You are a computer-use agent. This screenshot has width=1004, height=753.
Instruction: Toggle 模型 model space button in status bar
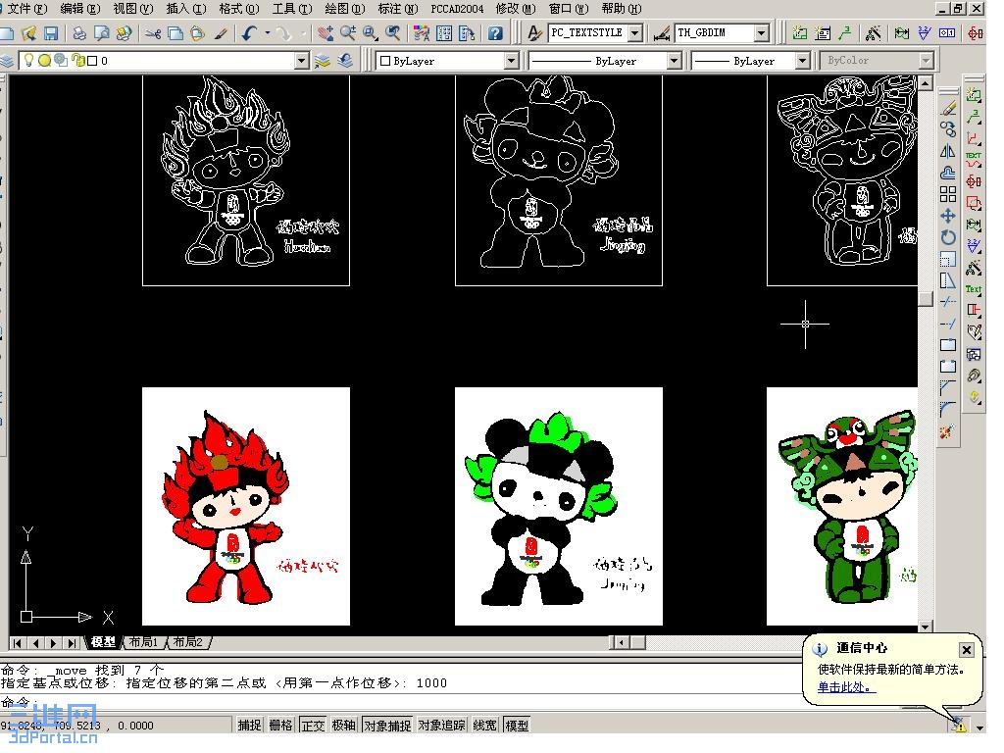(x=517, y=725)
